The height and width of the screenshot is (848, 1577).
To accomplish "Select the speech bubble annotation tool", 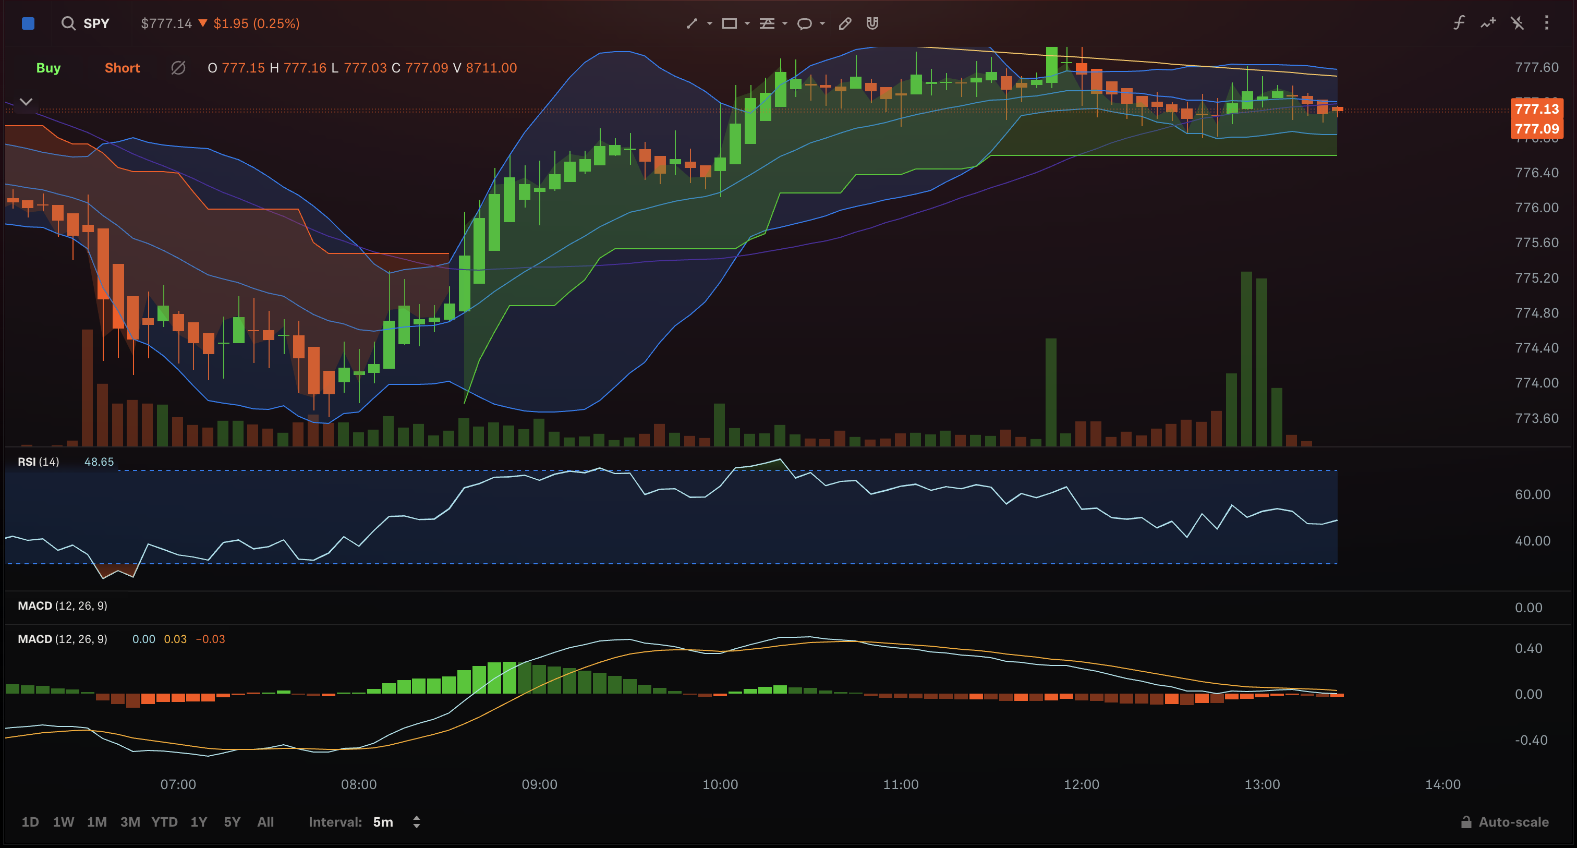I will 805,23.
